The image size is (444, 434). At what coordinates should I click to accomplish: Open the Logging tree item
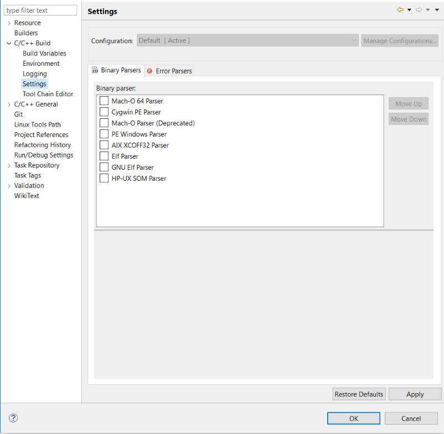point(34,74)
